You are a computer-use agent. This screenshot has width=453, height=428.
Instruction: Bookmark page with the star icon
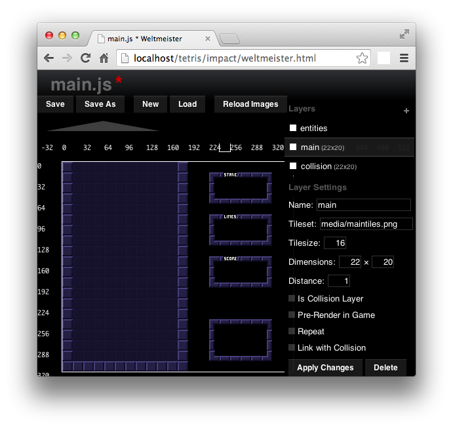pyautogui.click(x=362, y=58)
